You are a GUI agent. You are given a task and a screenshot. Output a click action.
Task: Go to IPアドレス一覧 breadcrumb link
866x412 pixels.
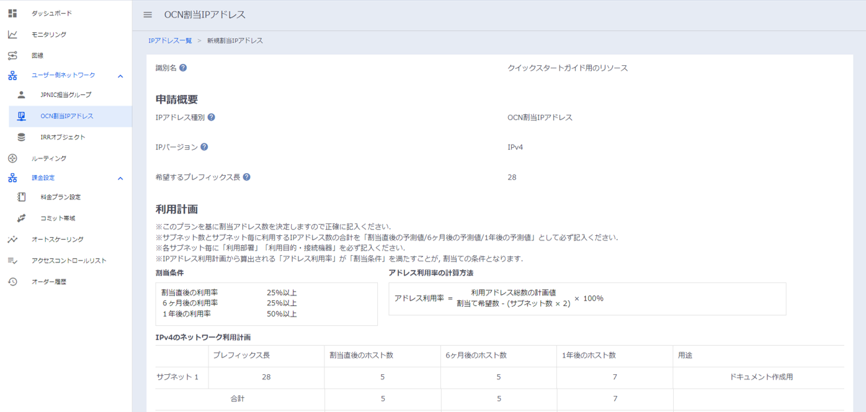point(170,40)
